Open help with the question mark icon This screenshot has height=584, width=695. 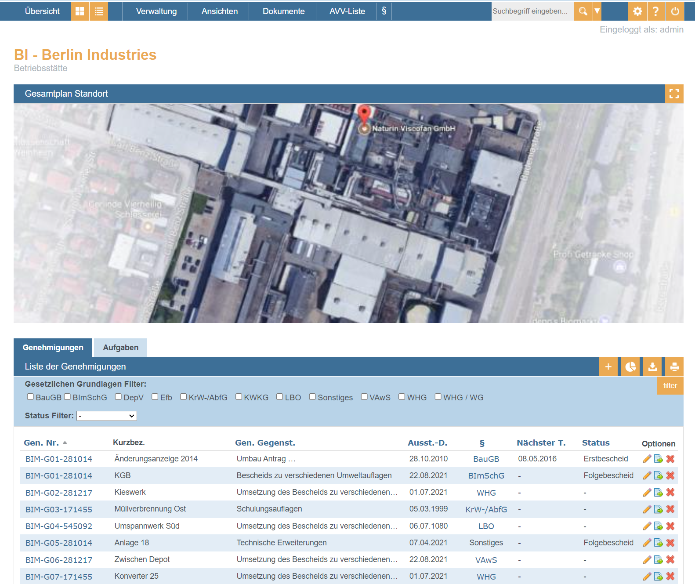(x=656, y=11)
